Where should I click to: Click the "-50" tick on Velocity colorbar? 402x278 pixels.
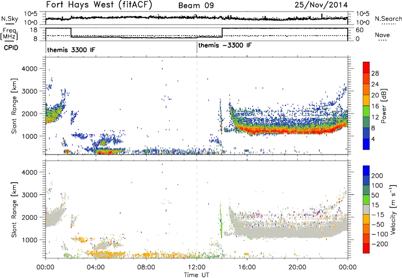click(378, 224)
